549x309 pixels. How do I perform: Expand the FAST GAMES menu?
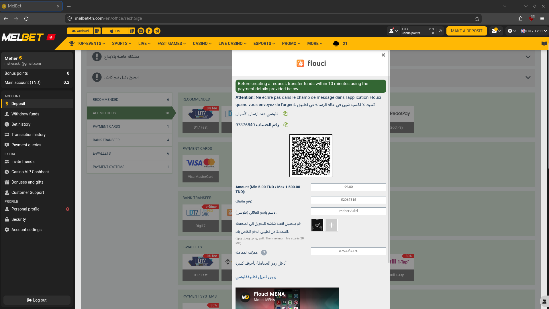(172, 44)
